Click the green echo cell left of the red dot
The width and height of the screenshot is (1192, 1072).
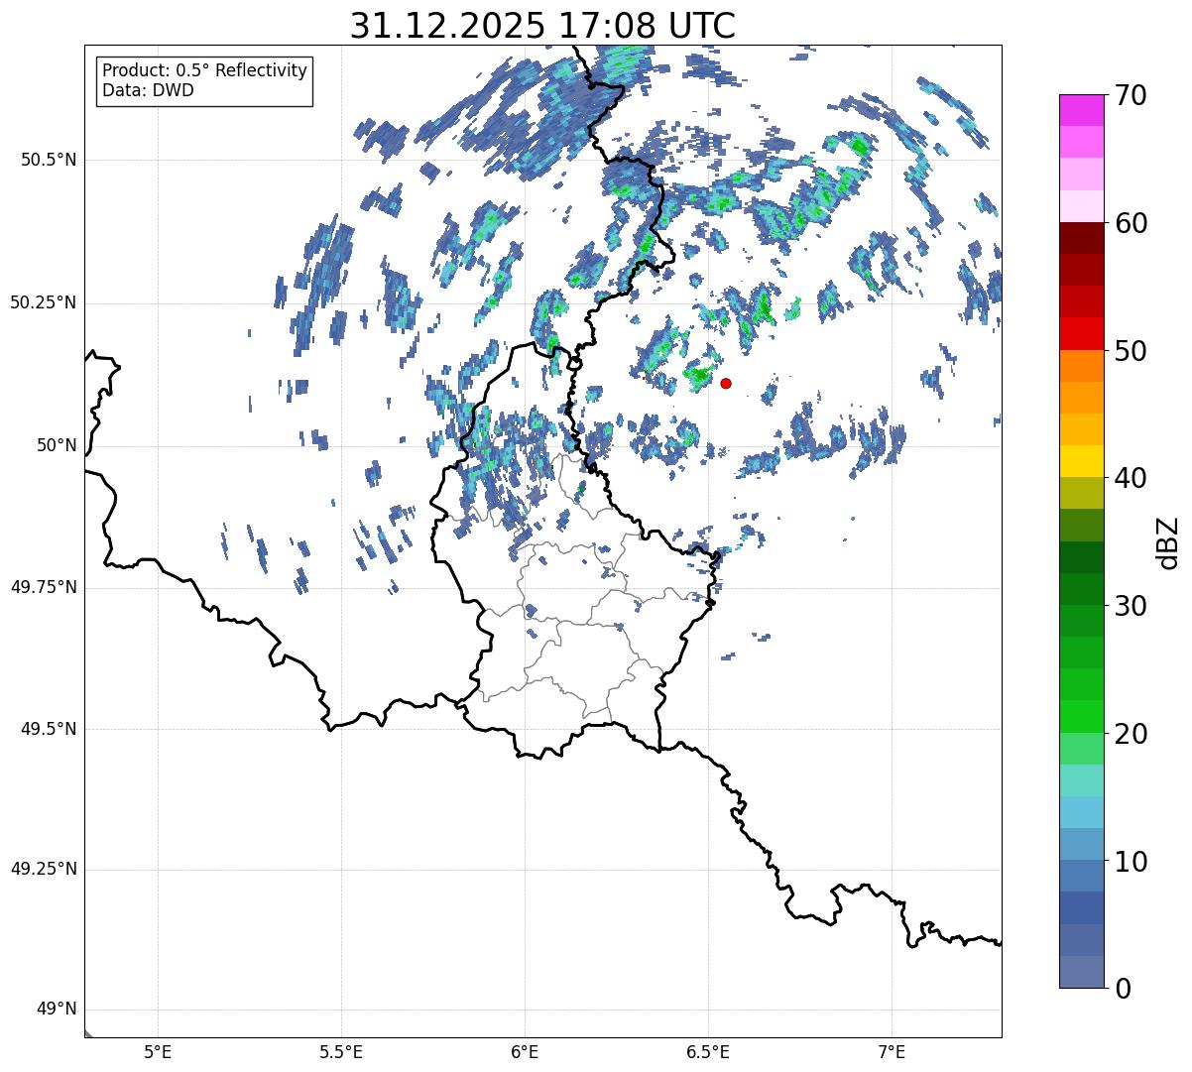(x=698, y=375)
